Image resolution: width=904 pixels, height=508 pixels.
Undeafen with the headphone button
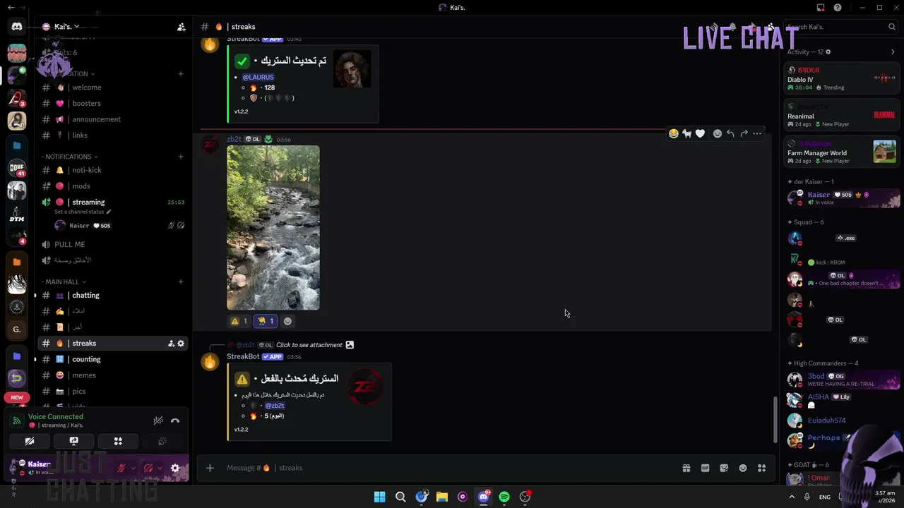[x=148, y=468]
